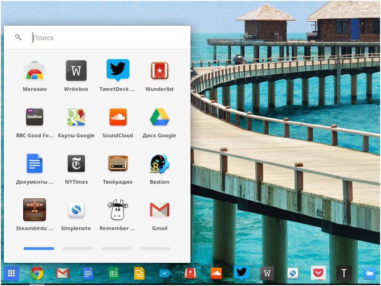This screenshot has height=286, width=381.
Task: Open the BBC Good Food app
Action: pos(35,116)
